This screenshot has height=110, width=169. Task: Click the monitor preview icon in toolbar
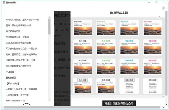[62, 30]
